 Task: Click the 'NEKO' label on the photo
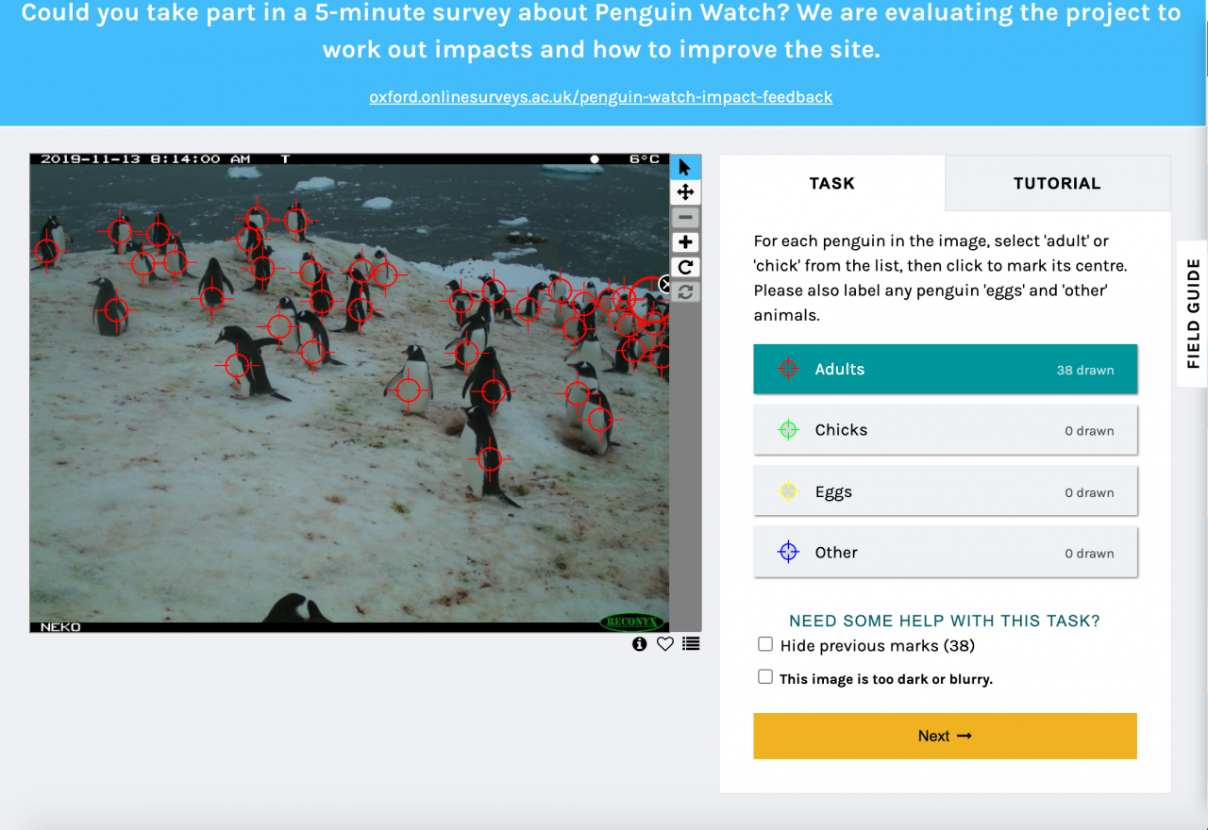(60, 627)
